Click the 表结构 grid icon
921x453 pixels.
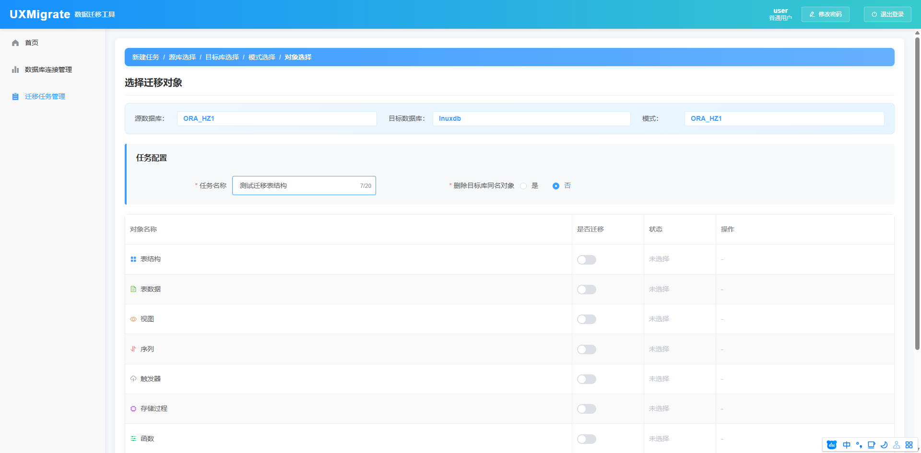click(133, 259)
